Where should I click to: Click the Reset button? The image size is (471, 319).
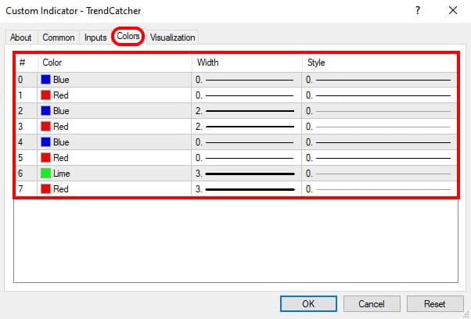(x=435, y=303)
